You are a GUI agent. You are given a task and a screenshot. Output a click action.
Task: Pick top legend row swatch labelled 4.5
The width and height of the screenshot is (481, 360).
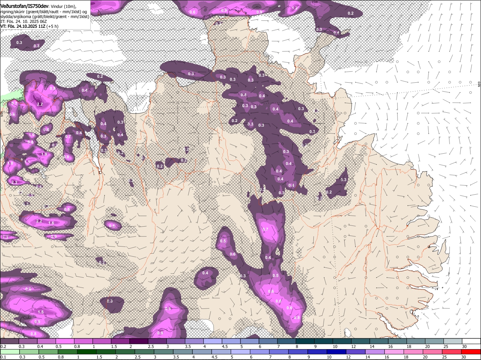(x=231, y=341)
